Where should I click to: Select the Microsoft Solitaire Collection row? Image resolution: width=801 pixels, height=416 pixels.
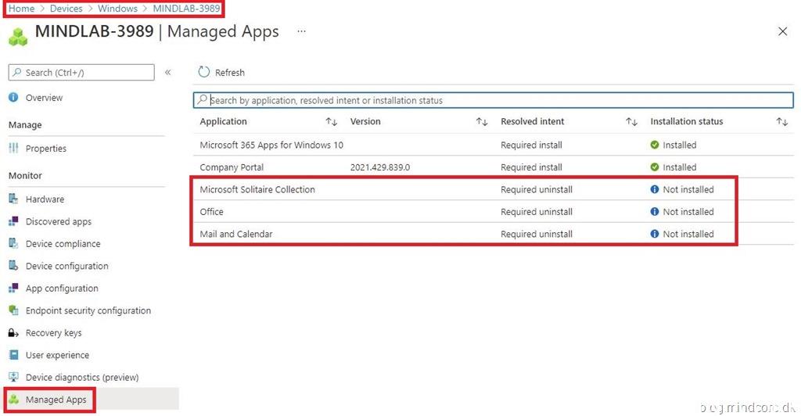point(257,189)
